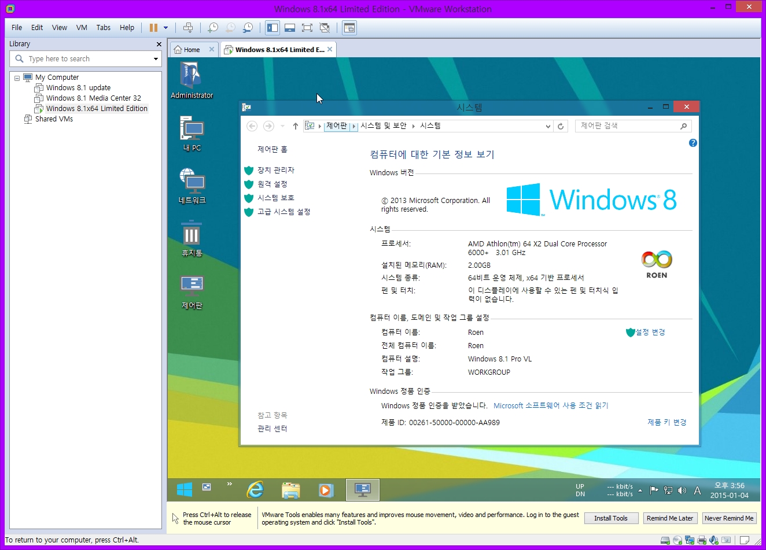766x550 pixels.
Task: Expand the chevron after 제어판 breadcrumb
Action: pos(354,126)
